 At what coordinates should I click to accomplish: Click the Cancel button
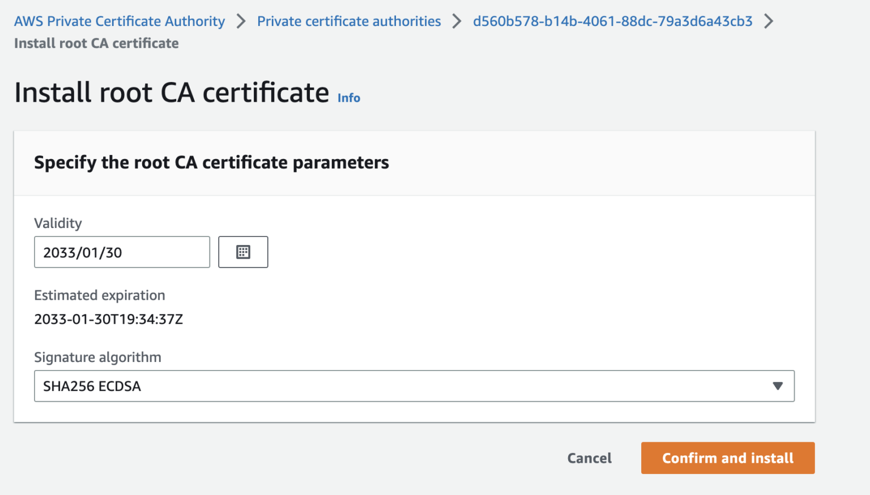tap(589, 458)
